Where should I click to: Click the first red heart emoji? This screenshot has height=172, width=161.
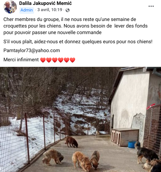pyautogui.click(x=43, y=60)
